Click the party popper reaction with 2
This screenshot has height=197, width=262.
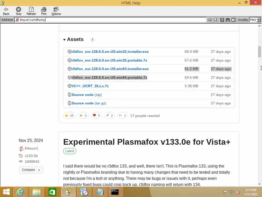[x=83, y=116]
